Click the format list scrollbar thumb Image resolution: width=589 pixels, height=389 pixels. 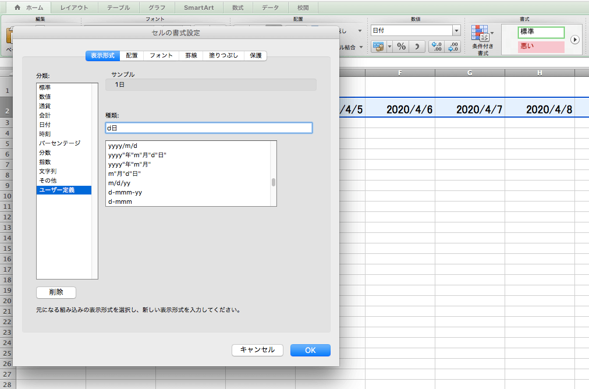click(274, 182)
